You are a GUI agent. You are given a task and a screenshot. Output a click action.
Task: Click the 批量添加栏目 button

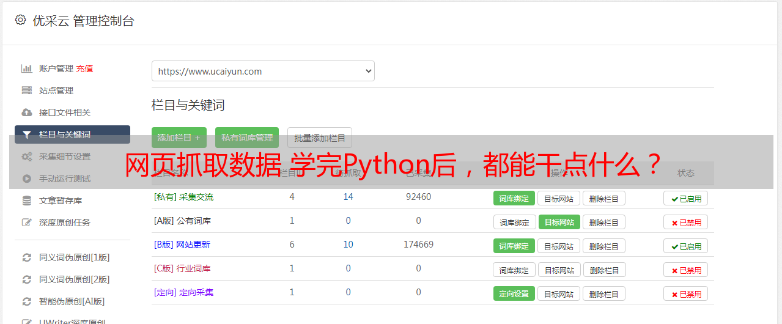(x=320, y=138)
